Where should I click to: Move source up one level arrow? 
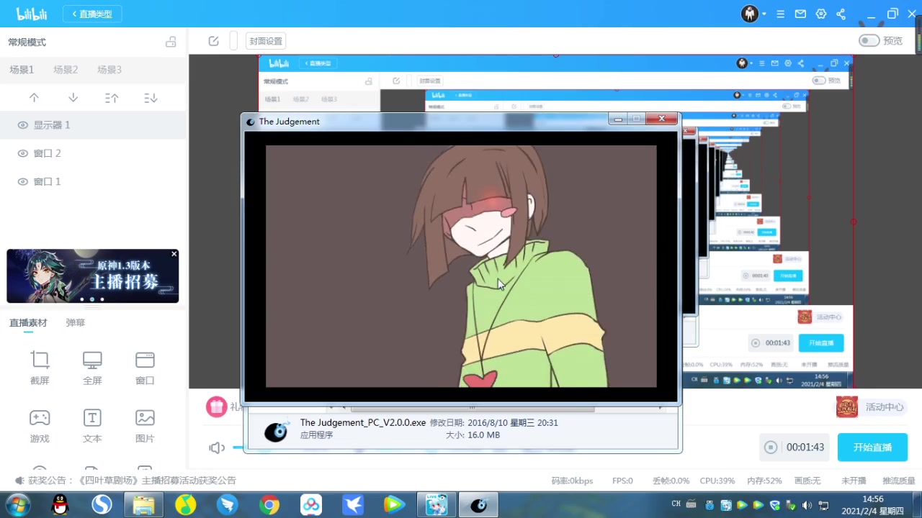[34, 98]
